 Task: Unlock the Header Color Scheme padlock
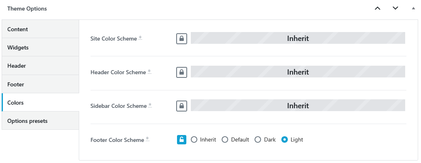coord(181,73)
